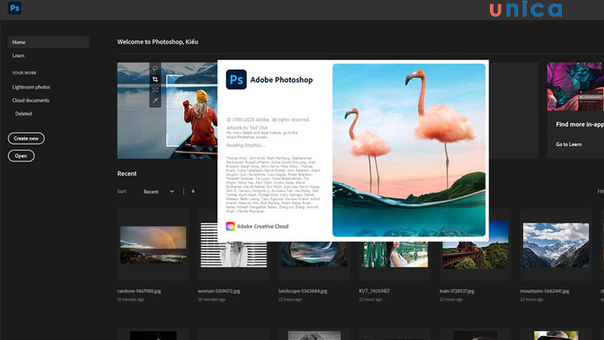Click the woman-1209072.jpg file name

pos(219,291)
